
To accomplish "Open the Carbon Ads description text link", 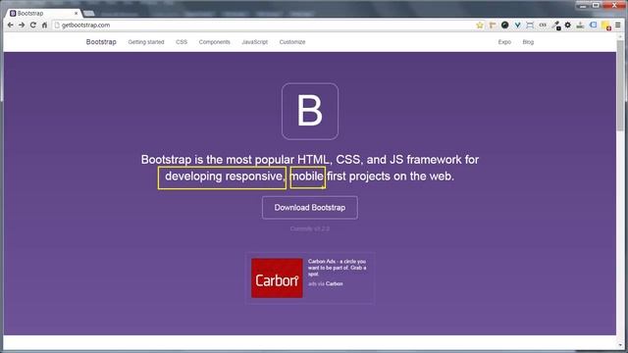I will point(338,268).
